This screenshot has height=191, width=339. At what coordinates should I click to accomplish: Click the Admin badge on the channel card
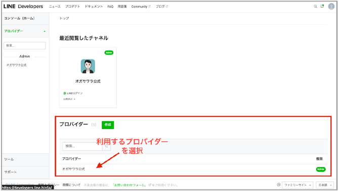pyautogui.click(x=109, y=52)
